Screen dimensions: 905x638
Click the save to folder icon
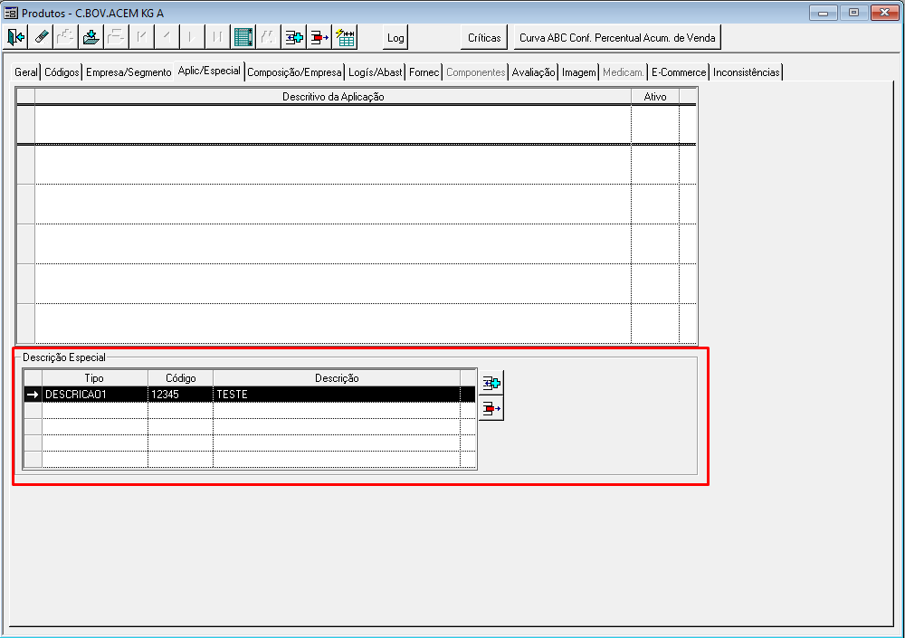coord(90,37)
